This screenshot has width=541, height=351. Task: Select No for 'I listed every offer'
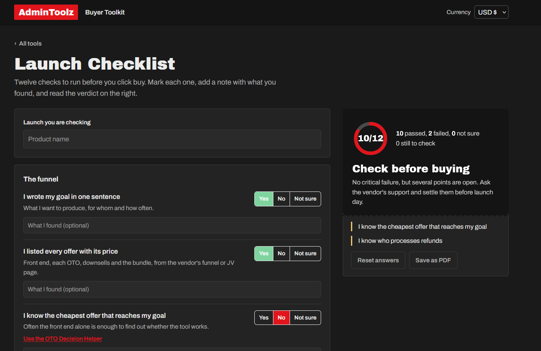[x=281, y=254]
